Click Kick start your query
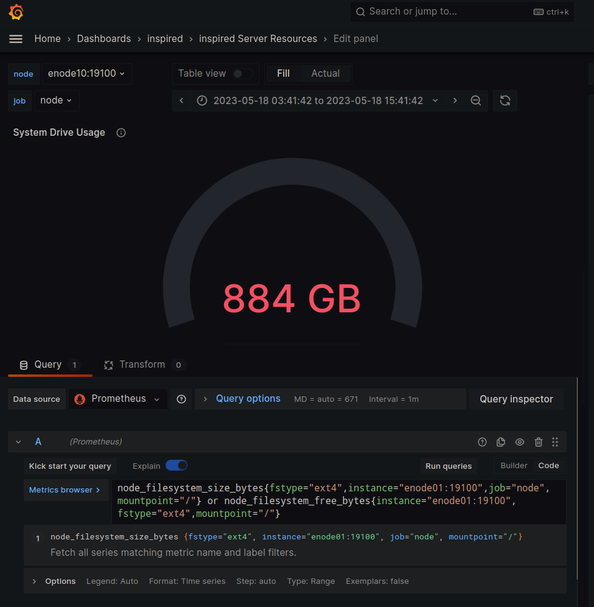The height and width of the screenshot is (607, 594). [70, 466]
